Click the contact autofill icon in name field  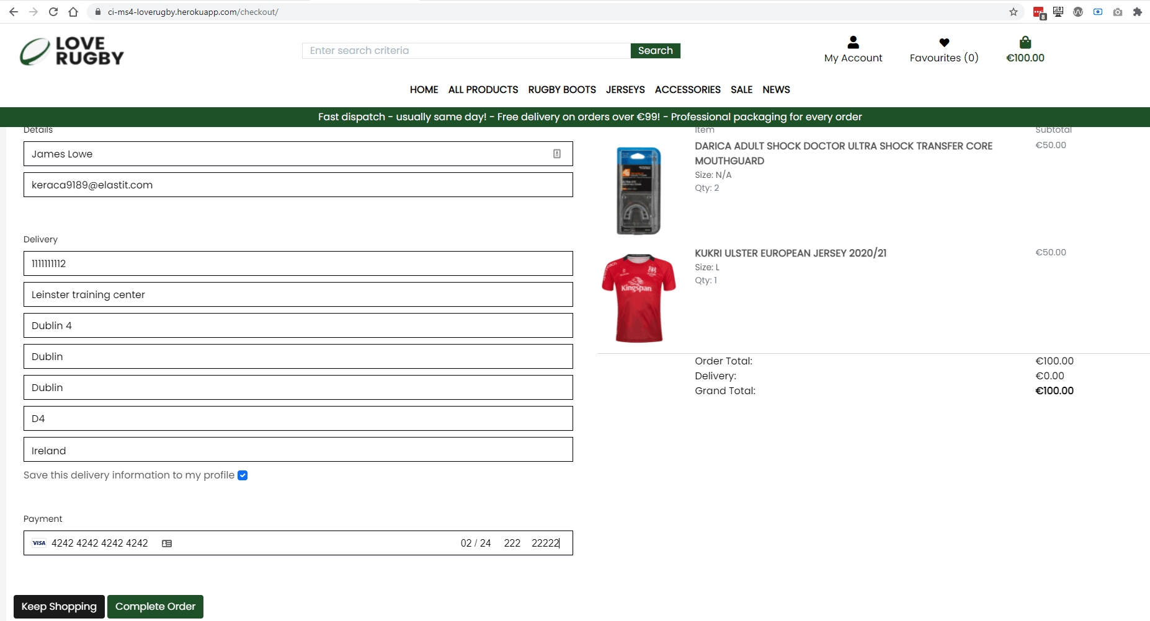click(557, 154)
